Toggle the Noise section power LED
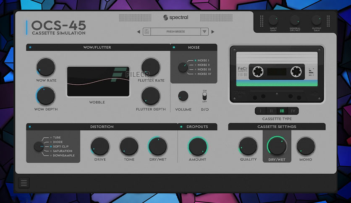This screenshot has width=351, height=203. 174,47
